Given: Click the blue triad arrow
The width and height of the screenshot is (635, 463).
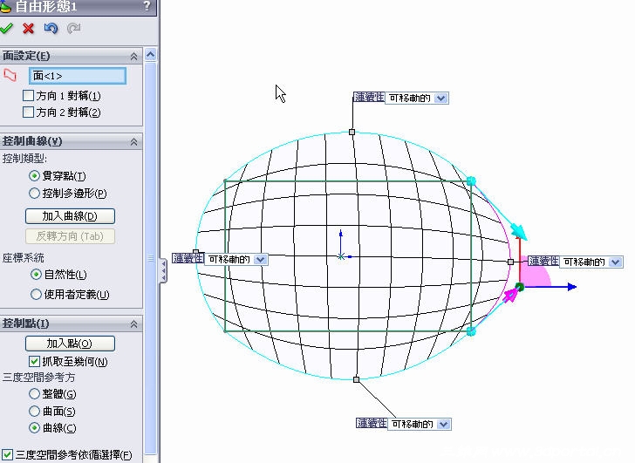Looking at the screenshot, I should [572, 287].
